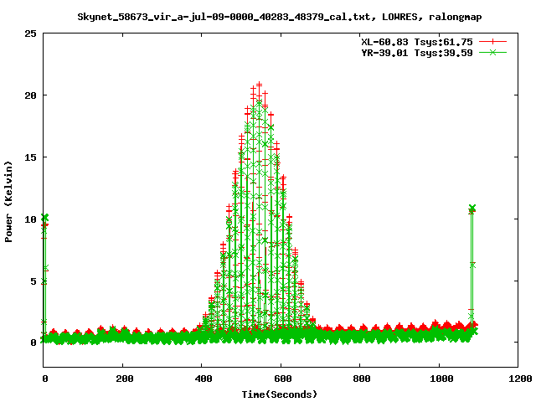Image resolution: width=536 pixels, height=402 pixels.
Task: Click the y-axis tick label 10
Action: (30, 219)
